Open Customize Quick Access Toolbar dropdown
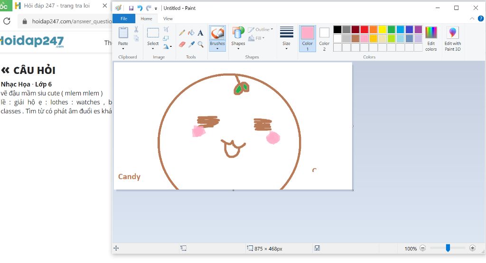 (156, 9)
